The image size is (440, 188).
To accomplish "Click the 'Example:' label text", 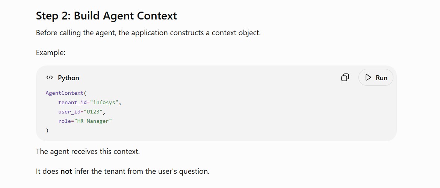I will point(50,52).
